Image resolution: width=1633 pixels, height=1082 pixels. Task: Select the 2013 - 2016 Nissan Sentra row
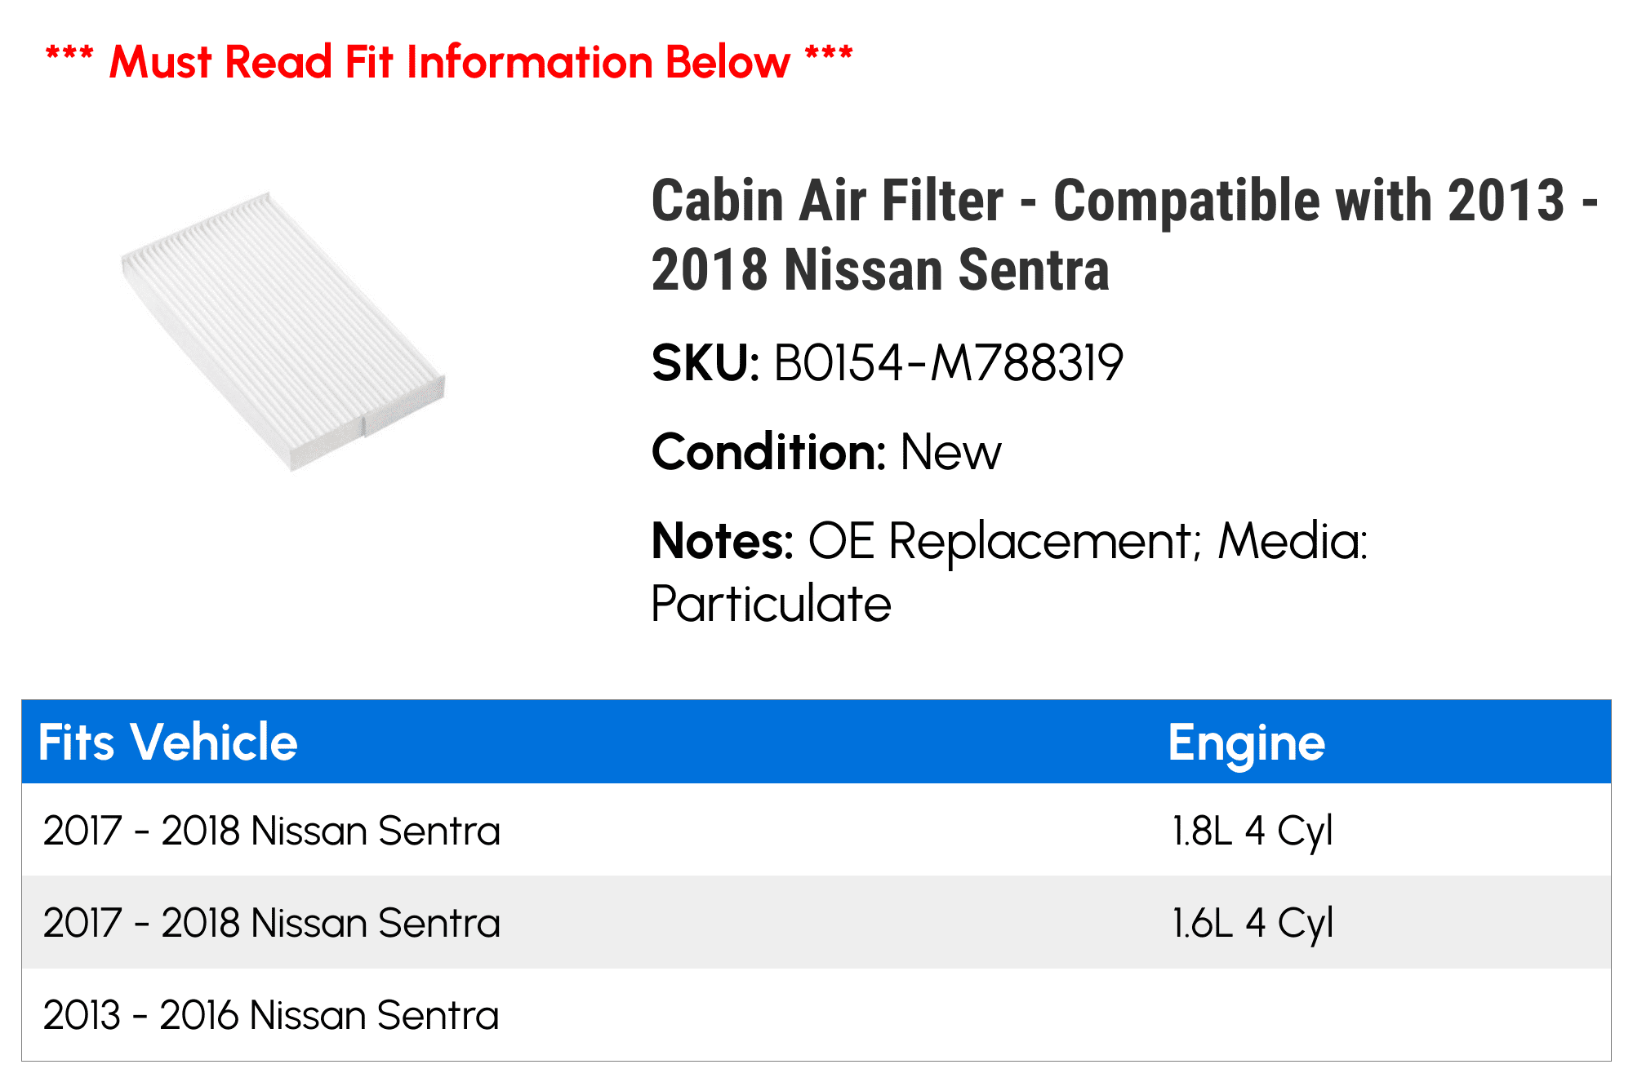click(816, 1014)
